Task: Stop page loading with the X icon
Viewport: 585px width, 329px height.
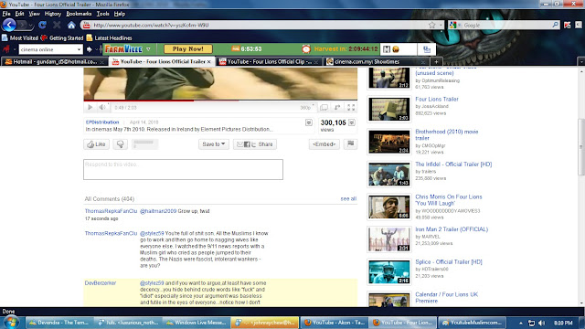Action: coord(57,25)
